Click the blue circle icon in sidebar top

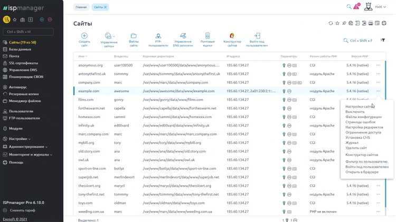(x=42, y=20)
